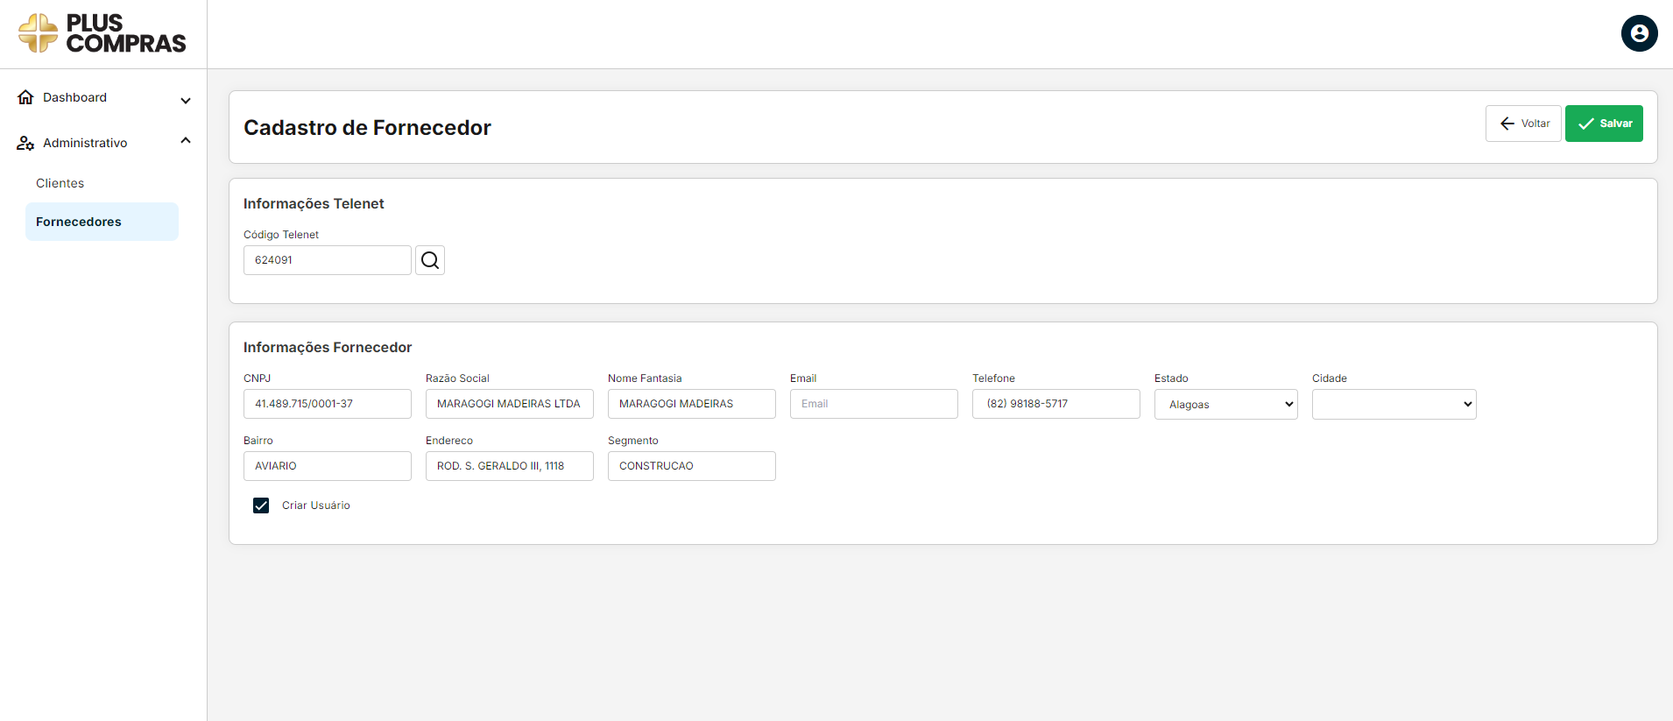Click the Dashboard home icon

(x=25, y=97)
